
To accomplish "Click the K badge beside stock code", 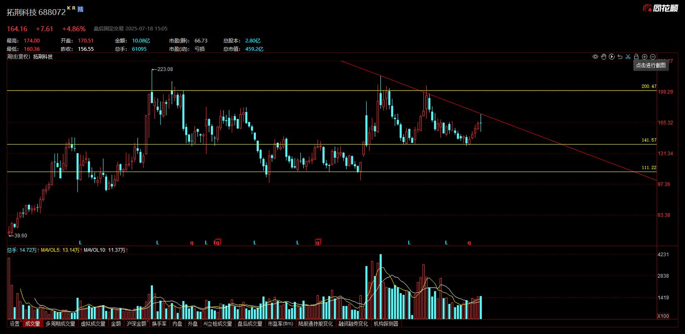I will pyautogui.click(x=69, y=8).
